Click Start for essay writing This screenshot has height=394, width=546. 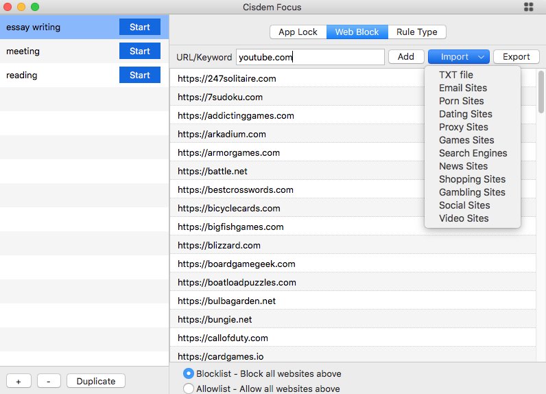[x=140, y=27]
